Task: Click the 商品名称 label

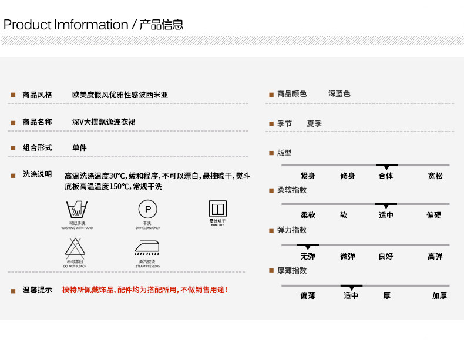Action: tap(37, 122)
